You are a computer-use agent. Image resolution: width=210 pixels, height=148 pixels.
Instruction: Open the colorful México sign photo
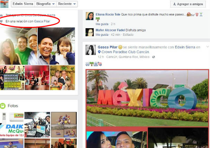click(147, 98)
